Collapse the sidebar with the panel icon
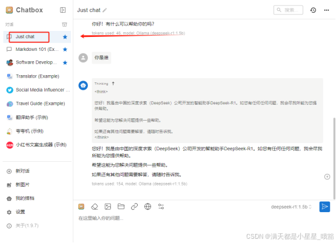 coord(63,10)
